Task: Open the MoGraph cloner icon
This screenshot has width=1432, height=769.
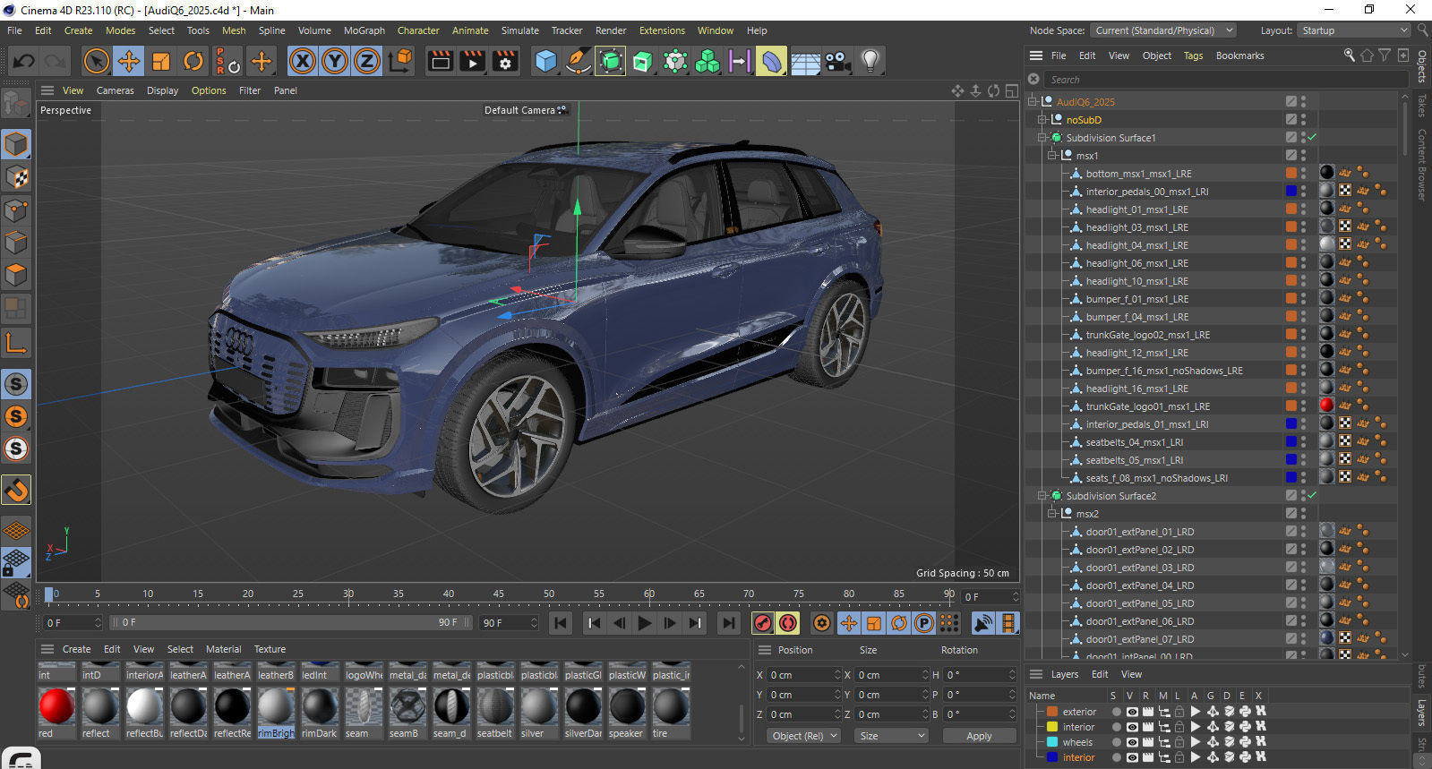Action: (x=707, y=61)
